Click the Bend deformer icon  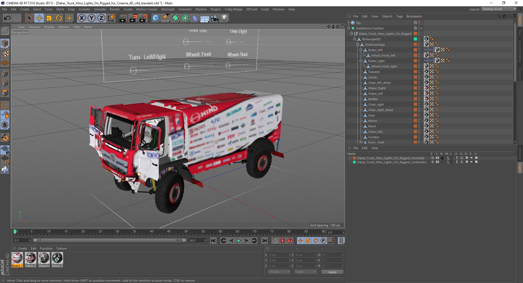[x=195, y=18]
